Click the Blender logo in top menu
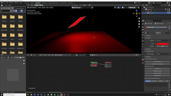The width and height of the screenshot is (171, 96). 2,3
